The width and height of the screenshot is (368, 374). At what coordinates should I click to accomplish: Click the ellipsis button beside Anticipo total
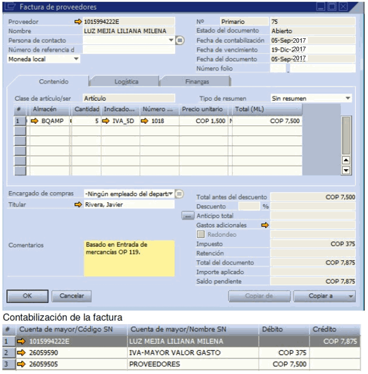(188, 215)
